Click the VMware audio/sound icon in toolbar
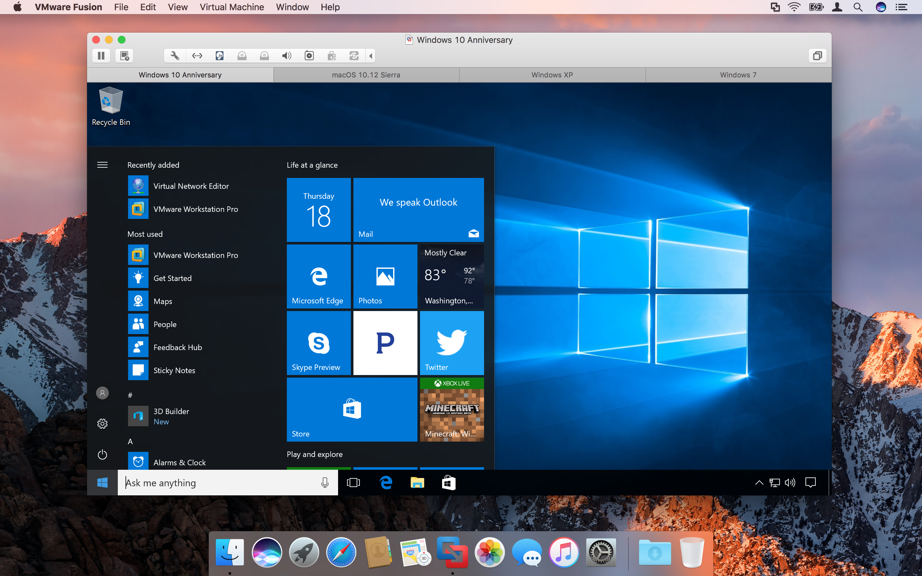 point(287,56)
